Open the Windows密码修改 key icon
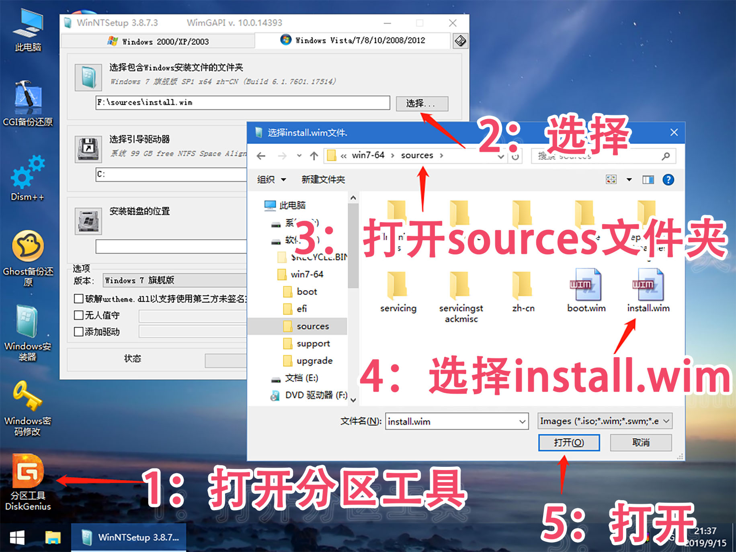The width and height of the screenshot is (736, 552). [28, 408]
